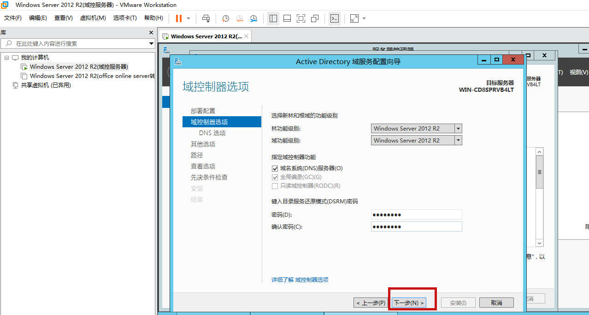Viewport: 589px width, 315px height.
Task: Select 域控制器选项 wizard step
Action: tap(222, 122)
